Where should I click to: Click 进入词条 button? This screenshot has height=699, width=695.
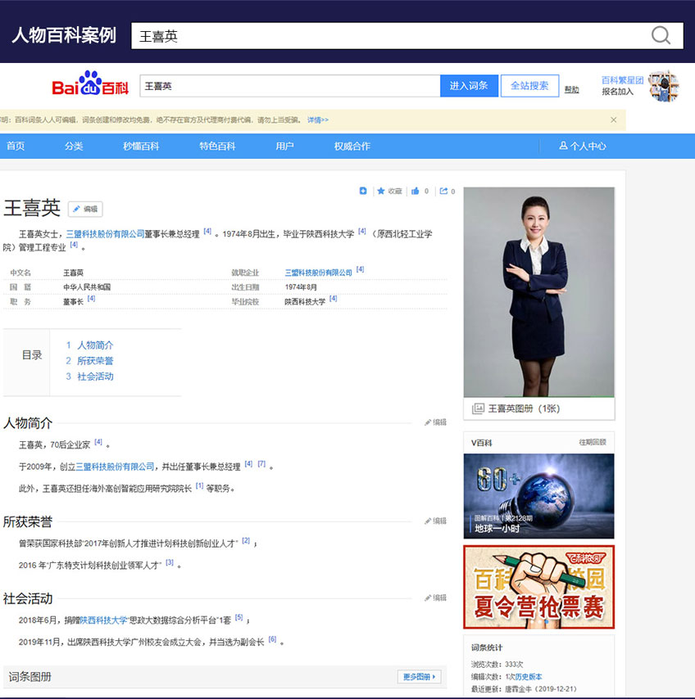click(469, 86)
